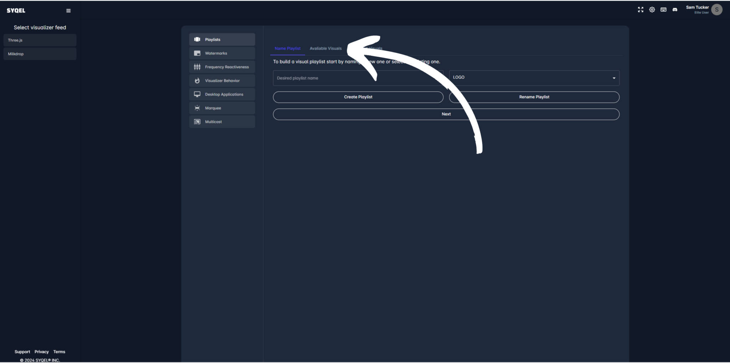This screenshot has width=730, height=363.
Task: Click the Playlists sidebar icon
Action: [x=197, y=40]
